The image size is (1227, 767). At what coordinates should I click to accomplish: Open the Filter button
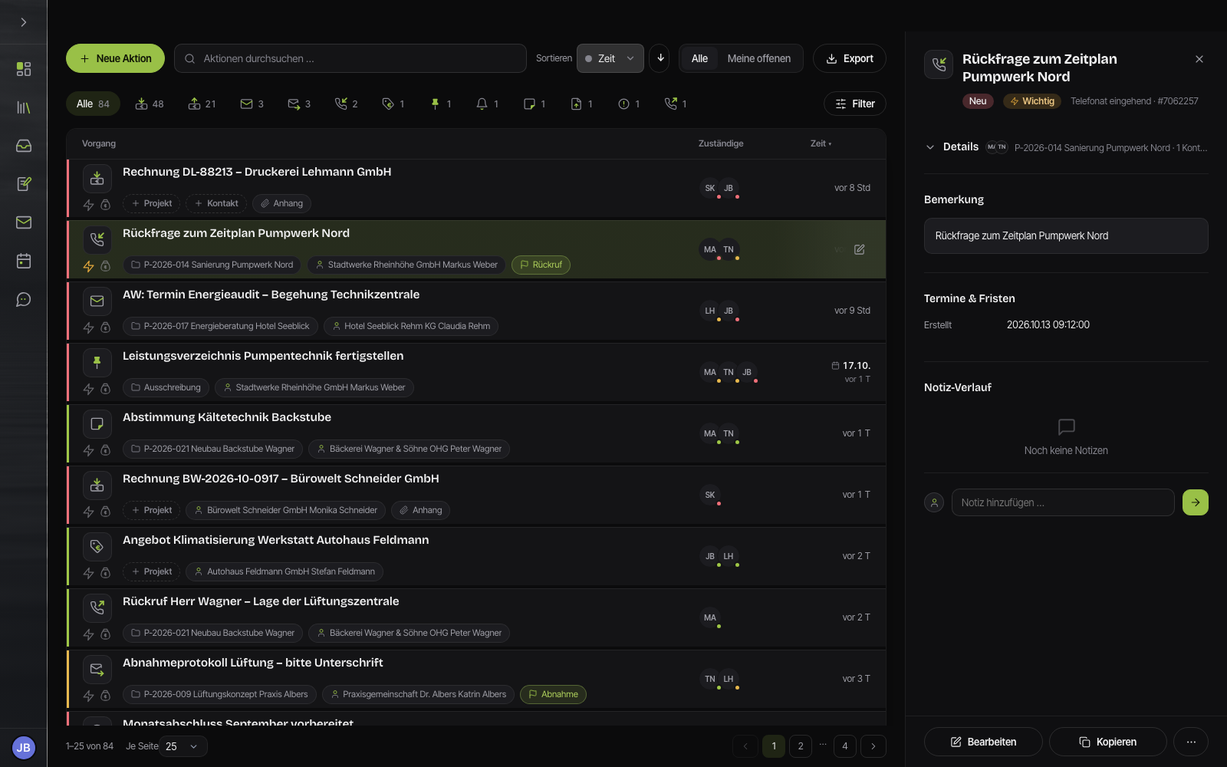[x=855, y=104]
